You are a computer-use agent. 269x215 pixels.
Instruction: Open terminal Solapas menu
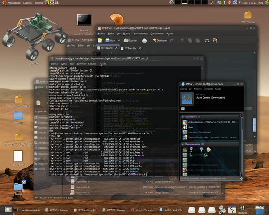point(92,64)
